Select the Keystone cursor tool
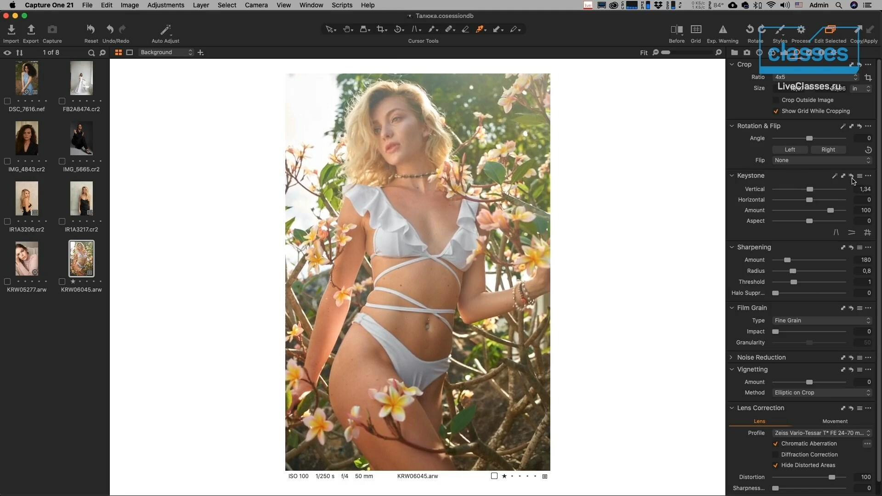This screenshot has height=496, width=882. pyautogui.click(x=415, y=29)
